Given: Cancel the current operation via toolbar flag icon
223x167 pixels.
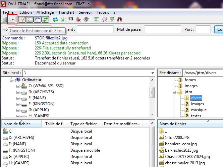Looking at the screenshot, I should pos(71,20).
